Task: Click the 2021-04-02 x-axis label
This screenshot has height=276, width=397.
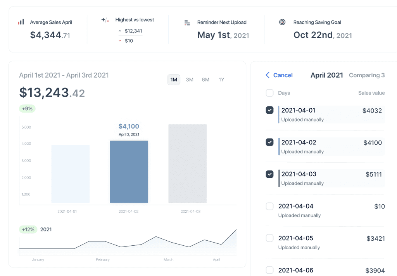Action: pyautogui.click(x=129, y=212)
